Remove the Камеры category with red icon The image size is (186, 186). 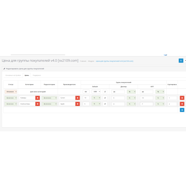click(x=38, y=98)
